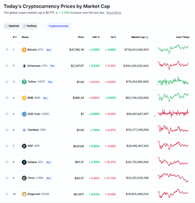Screen dimensions: 195x203
Task: Click the BNB yellow logo icon
Action: [24, 98]
